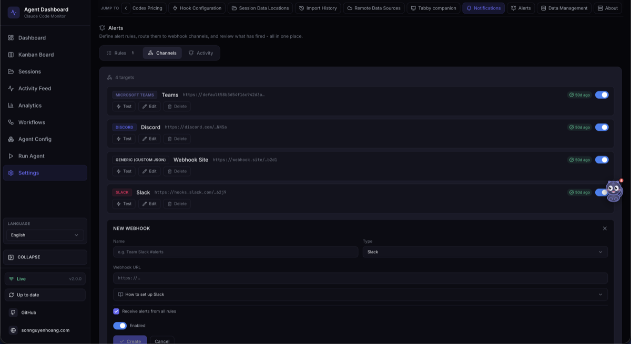Click the Agent Dashboard logo icon
The height and width of the screenshot is (344, 631).
pyautogui.click(x=14, y=13)
